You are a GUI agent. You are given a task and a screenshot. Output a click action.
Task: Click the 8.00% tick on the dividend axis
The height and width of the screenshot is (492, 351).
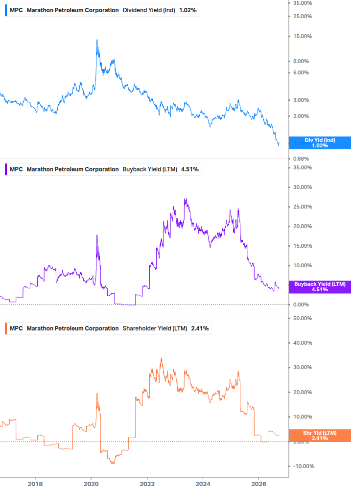(x=301, y=62)
